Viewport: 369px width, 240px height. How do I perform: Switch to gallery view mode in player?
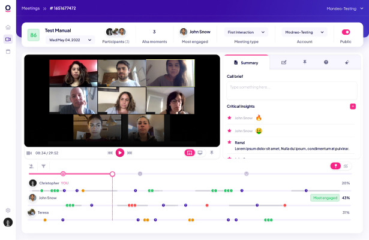point(190,153)
